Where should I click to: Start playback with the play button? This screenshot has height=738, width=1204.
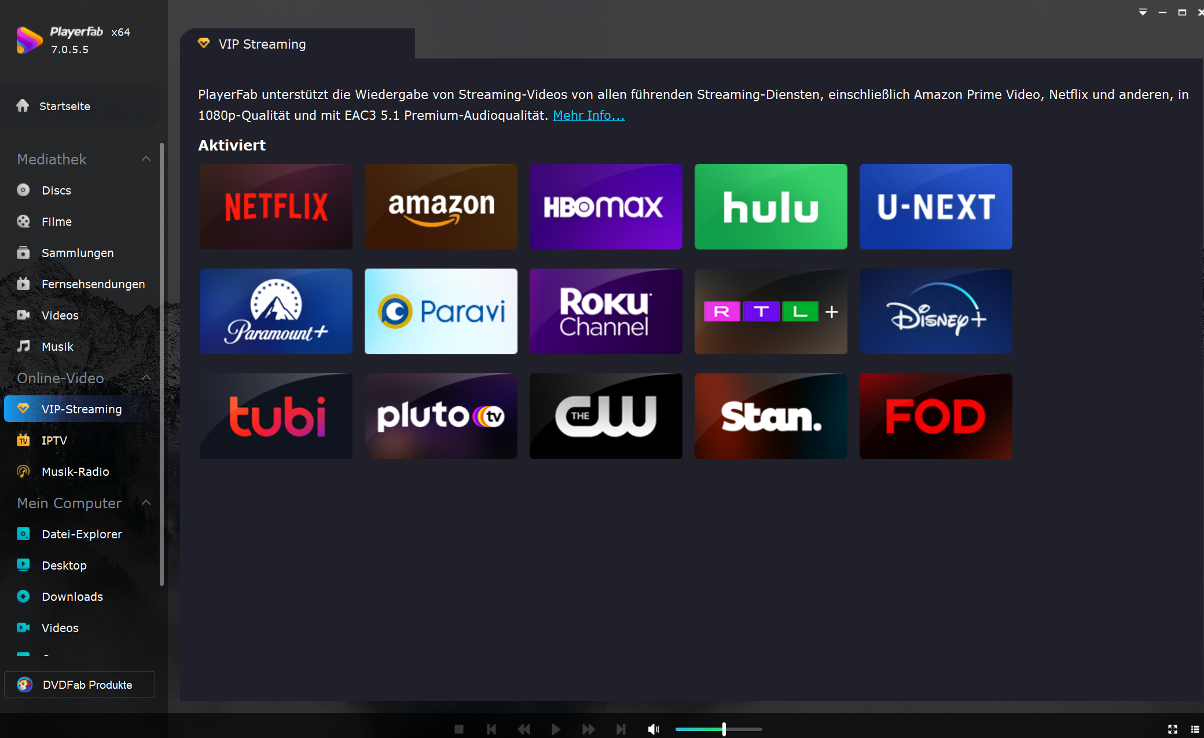coord(556,729)
